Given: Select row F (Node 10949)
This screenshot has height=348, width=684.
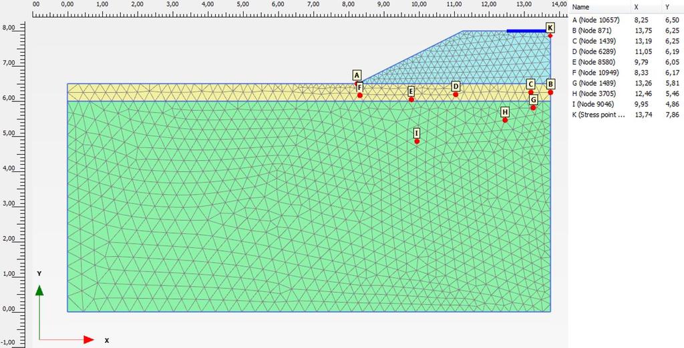Looking at the screenshot, I should (627, 72).
